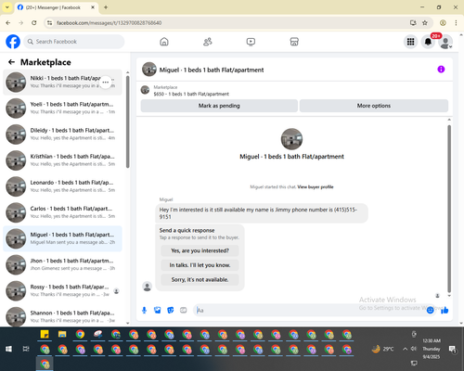Open the Rossy conversation
Screen dimensions: 464x371
tap(62, 290)
